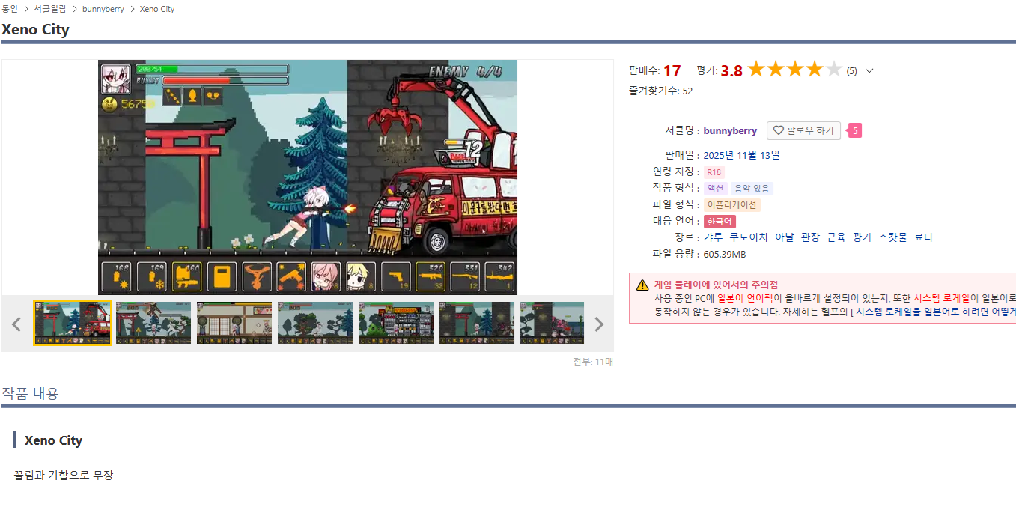1016x522 pixels.
Task: Select the third screenshot thumbnail with indoor room
Action: 234,323
